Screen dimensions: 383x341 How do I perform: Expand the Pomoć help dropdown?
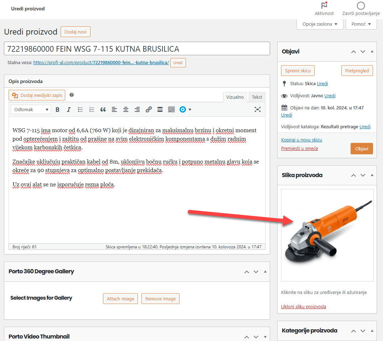(361, 24)
